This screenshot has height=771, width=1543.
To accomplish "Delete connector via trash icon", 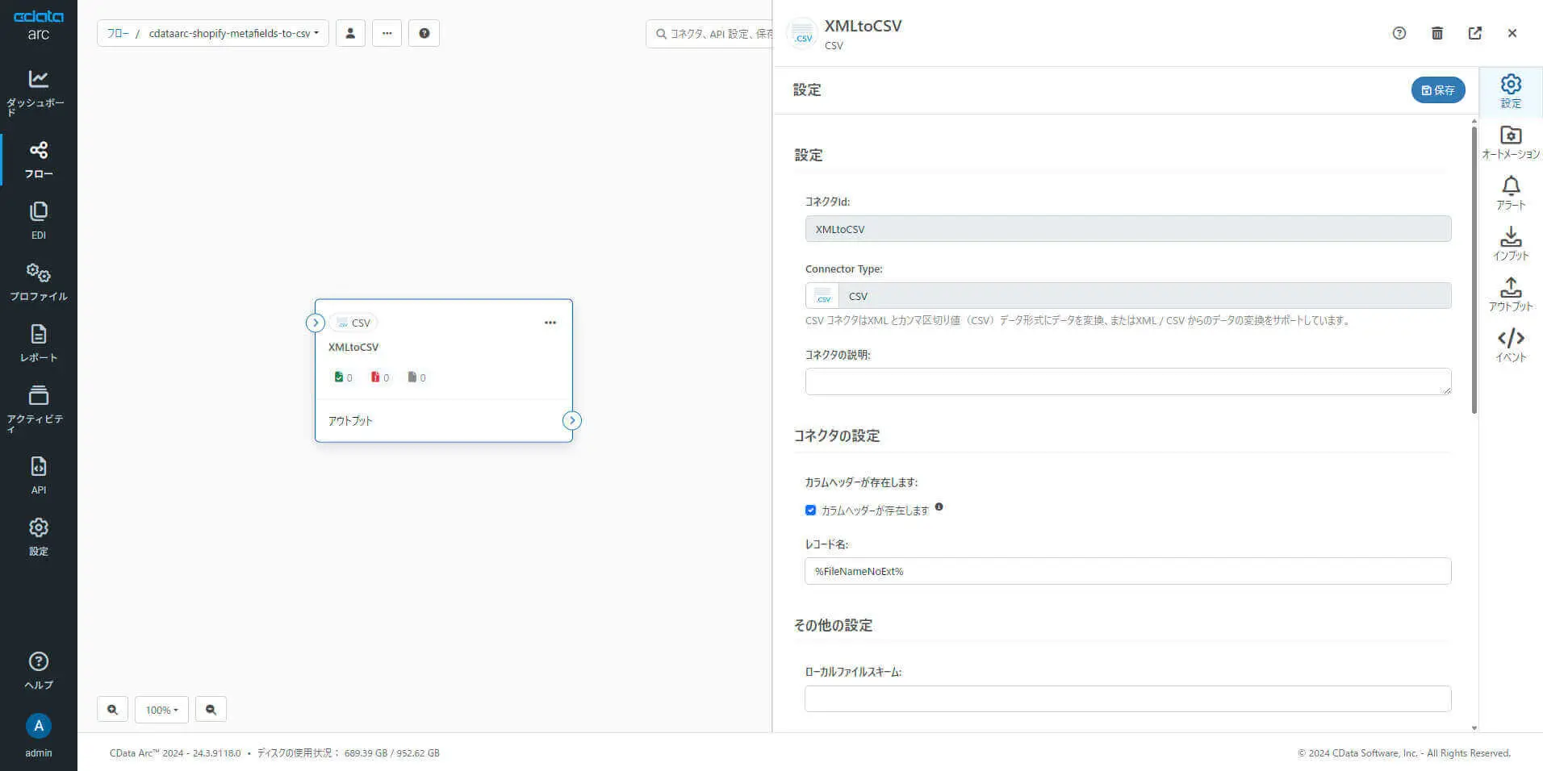I will (x=1437, y=33).
